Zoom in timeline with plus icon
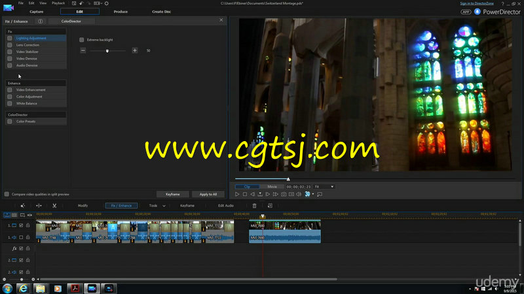This screenshot has height=294, width=524. click(33, 280)
